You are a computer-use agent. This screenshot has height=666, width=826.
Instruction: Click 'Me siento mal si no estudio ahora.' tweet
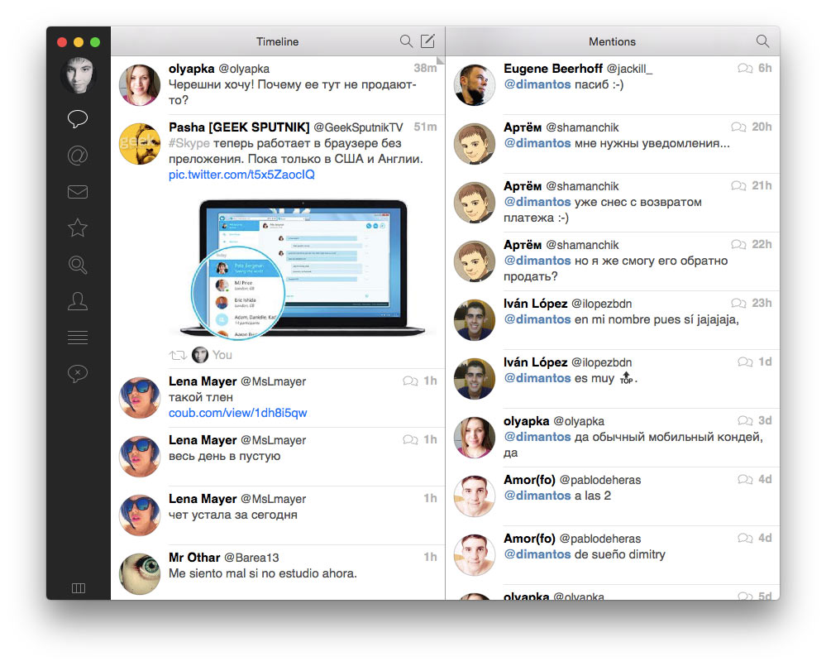[263, 573]
